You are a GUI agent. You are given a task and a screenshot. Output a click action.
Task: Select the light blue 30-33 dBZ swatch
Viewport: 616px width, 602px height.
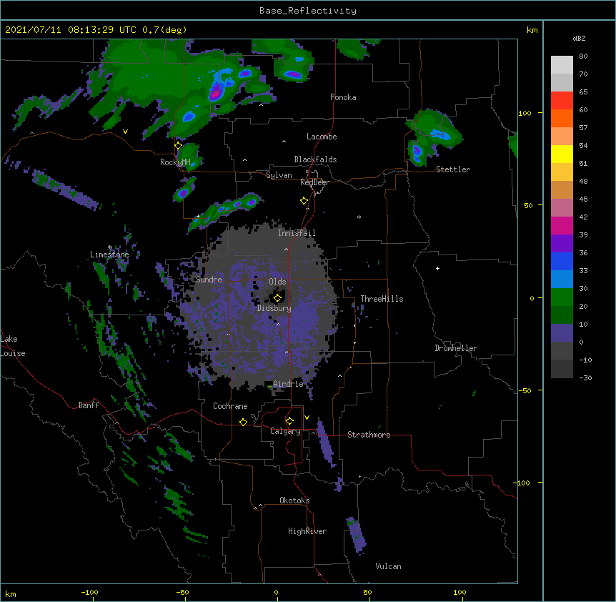coord(562,280)
